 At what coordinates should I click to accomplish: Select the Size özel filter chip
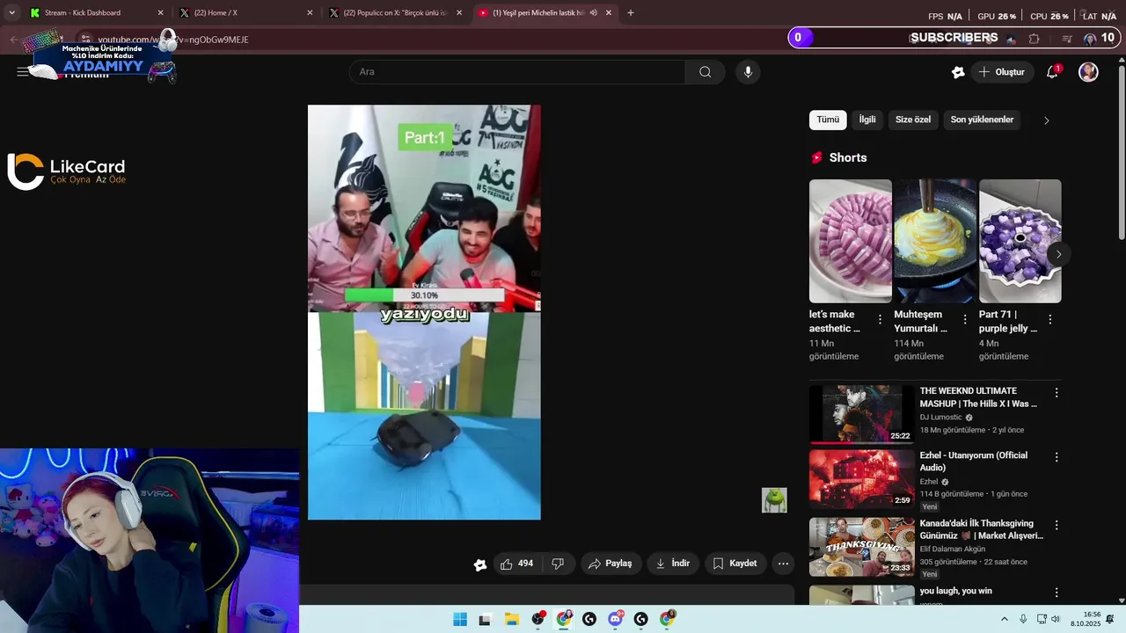[x=913, y=120]
